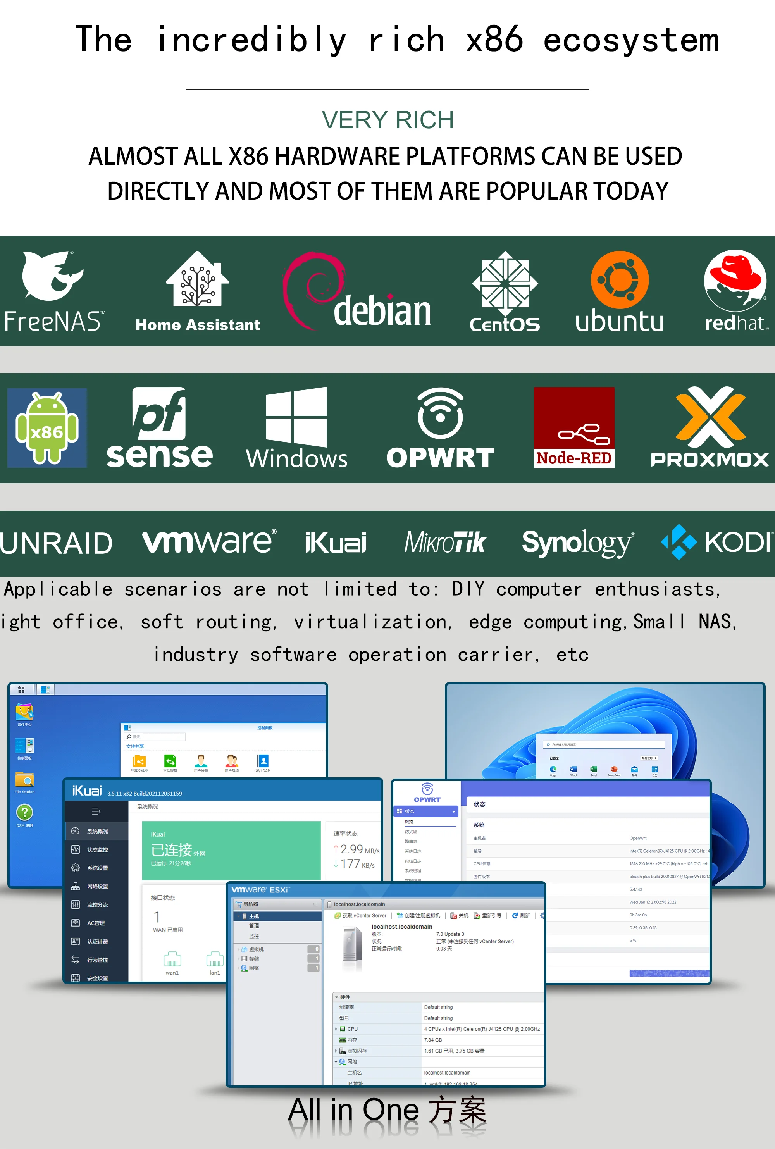Open the Synology package center (套件中心) icon
Viewport: 775px width, 1149px height.
(24, 712)
